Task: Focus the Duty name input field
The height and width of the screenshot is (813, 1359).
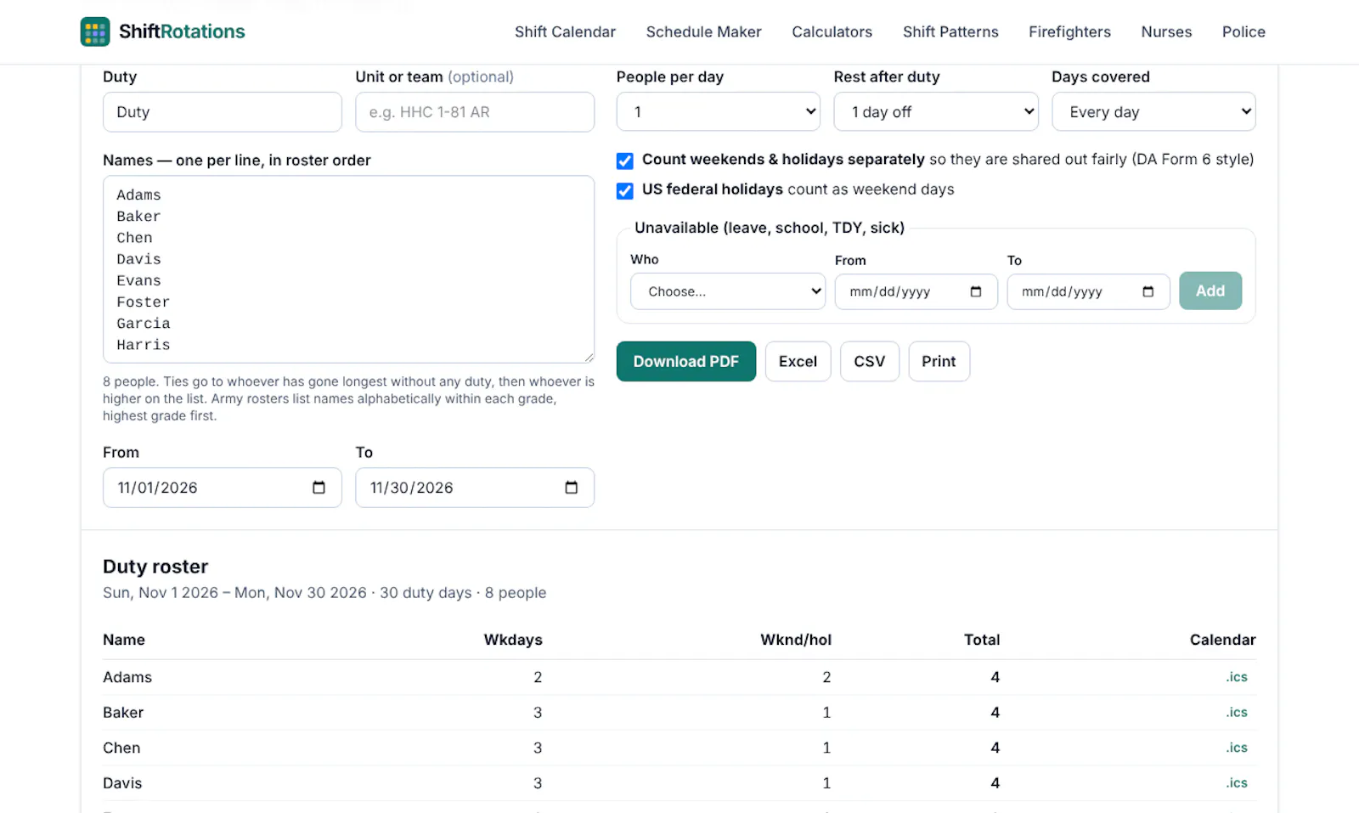Action: [x=223, y=112]
